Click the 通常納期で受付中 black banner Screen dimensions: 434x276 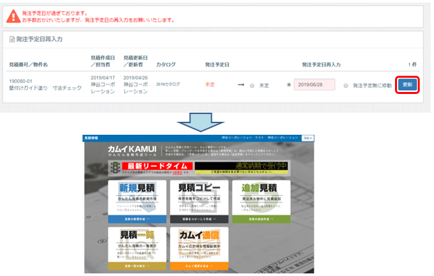click(x=241, y=166)
